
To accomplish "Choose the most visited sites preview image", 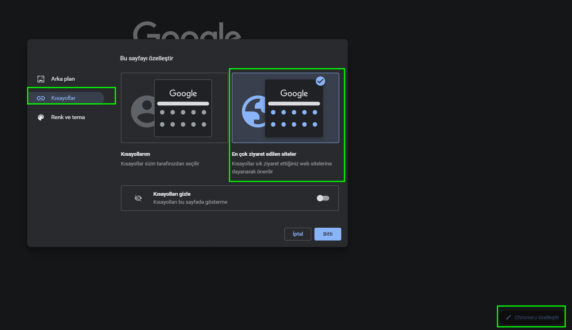I will coord(286,108).
